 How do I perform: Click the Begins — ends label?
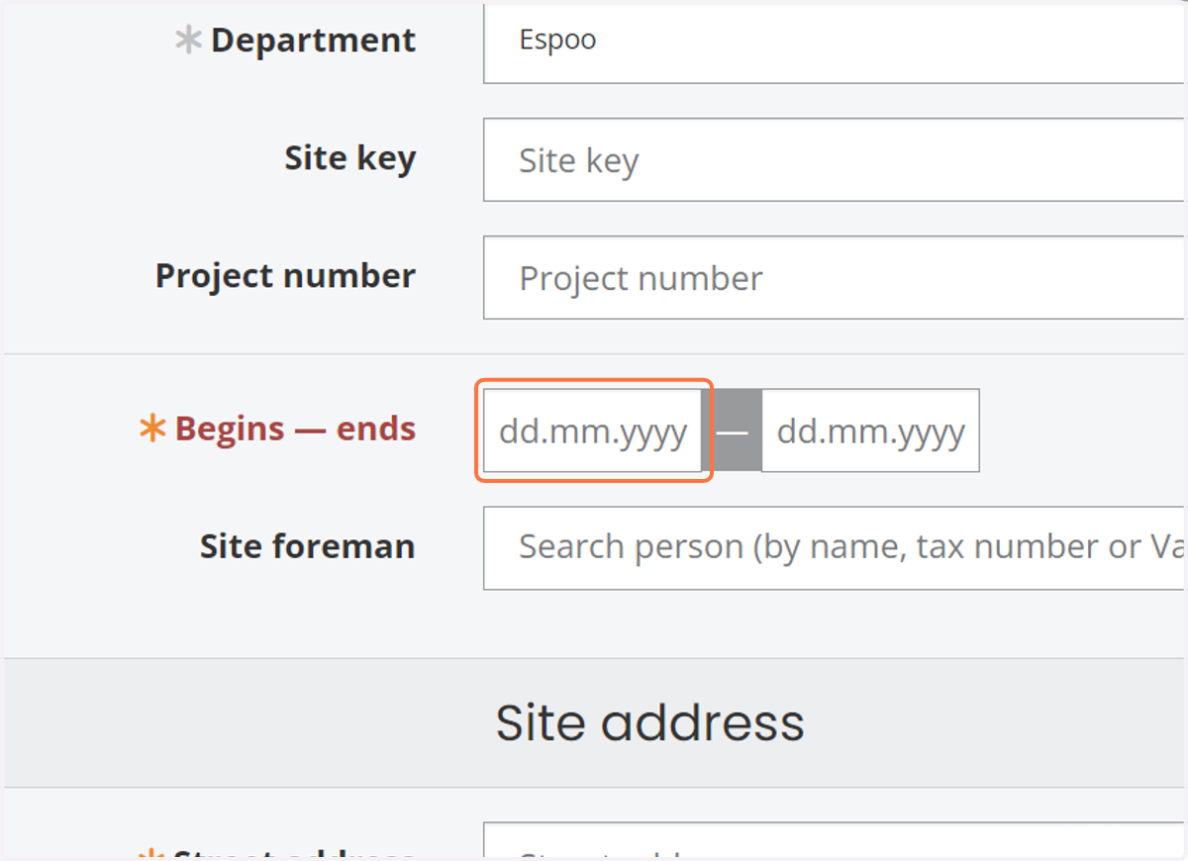tap(295, 429)
